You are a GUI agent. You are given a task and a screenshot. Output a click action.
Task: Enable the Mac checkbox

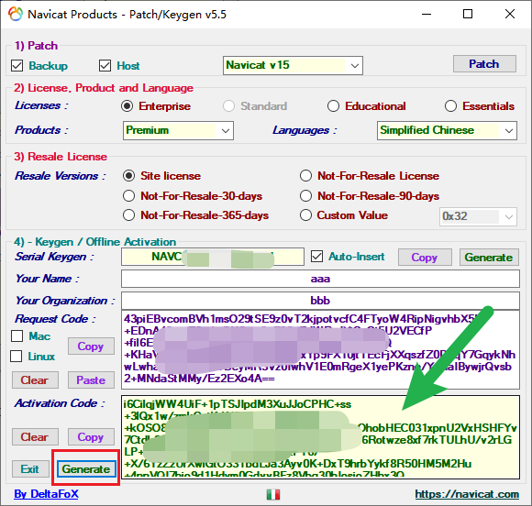pos(17,336)
